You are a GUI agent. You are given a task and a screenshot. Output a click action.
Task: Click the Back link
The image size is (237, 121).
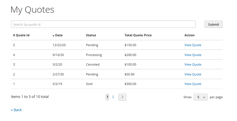coord(16,110)
